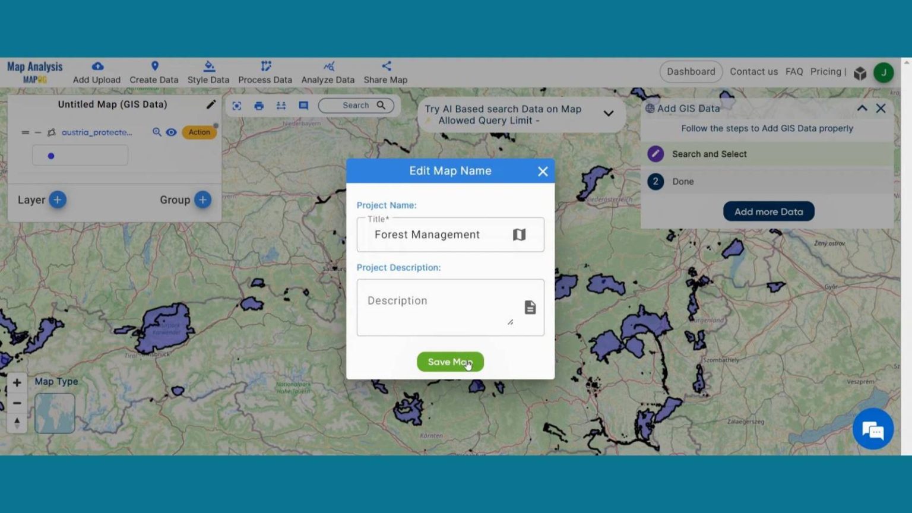Click the zoom in plus button
912x513 pixels.
click(17, 383)
